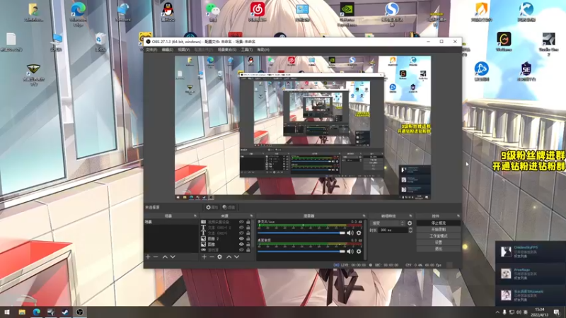The height and width of the screenshot is (318, 566).
Task: Open source properties gear in sources toolbar
Action: (220, 257)
